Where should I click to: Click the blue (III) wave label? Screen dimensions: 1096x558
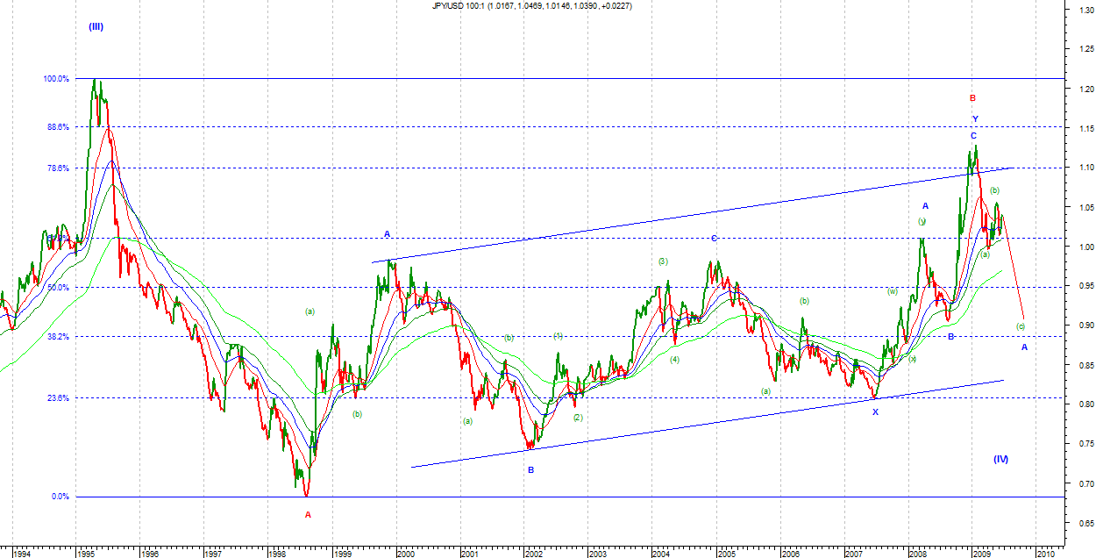point(96,26)
